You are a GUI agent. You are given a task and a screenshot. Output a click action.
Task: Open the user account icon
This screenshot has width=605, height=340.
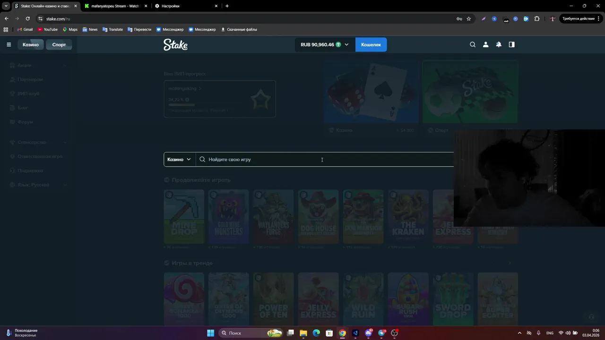click(485, 44)
